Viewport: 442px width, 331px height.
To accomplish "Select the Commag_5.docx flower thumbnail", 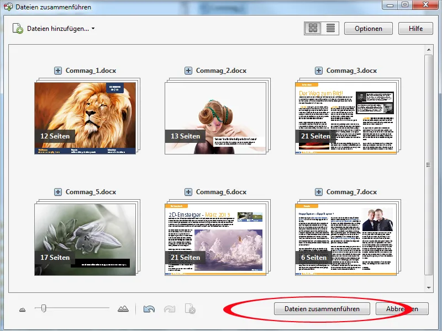I will tap(85, 239).
